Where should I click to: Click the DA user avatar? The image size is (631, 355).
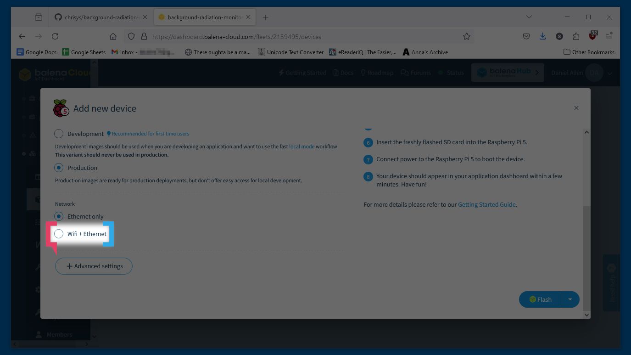pyautogui.click(x=595, y=73)
